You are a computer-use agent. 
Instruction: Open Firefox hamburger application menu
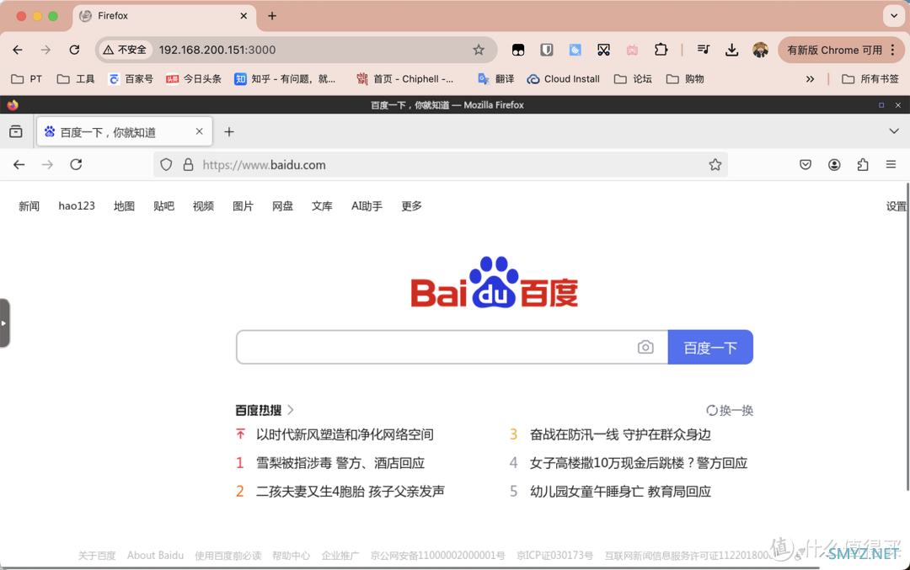891,165
